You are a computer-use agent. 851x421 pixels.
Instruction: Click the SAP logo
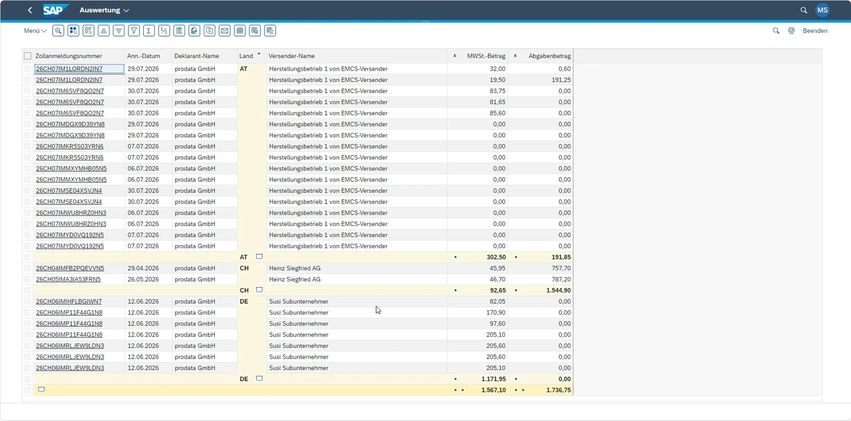(55, 10)
